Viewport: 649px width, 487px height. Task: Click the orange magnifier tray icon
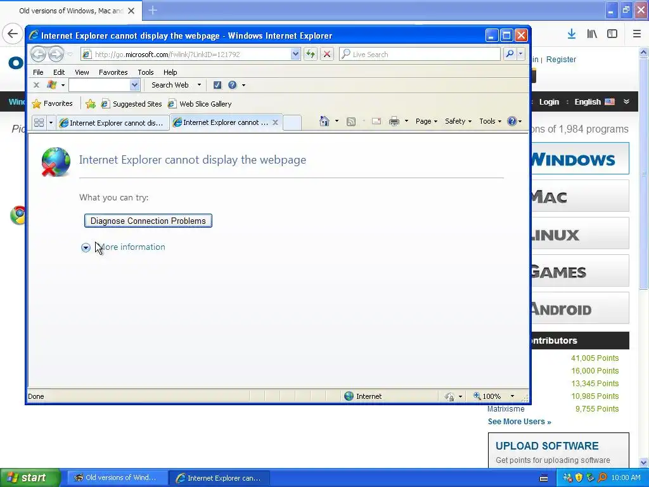tap(602, 477)
